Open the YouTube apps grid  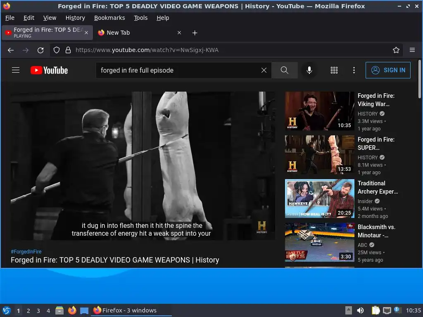coord(334,70)
